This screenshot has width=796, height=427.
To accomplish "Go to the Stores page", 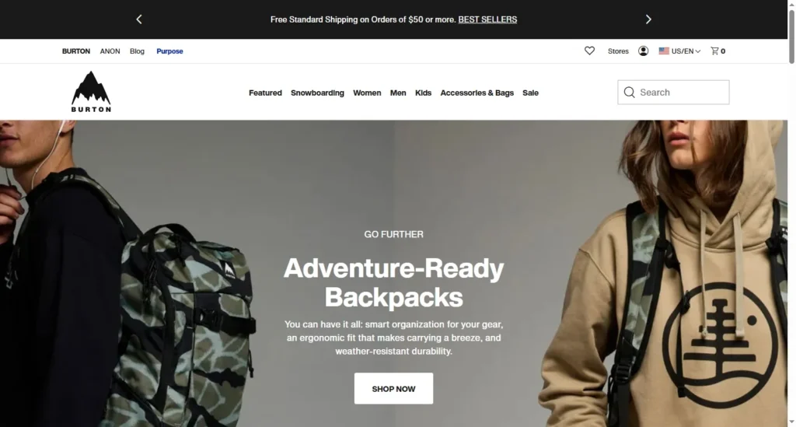I will tap(618, 51).
